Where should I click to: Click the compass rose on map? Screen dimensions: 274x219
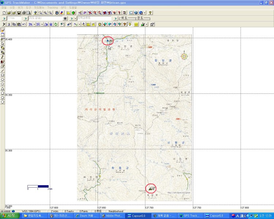point(184,56)
